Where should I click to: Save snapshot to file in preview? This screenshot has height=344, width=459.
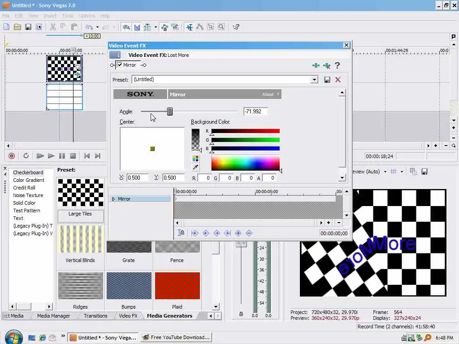[424, 172]
